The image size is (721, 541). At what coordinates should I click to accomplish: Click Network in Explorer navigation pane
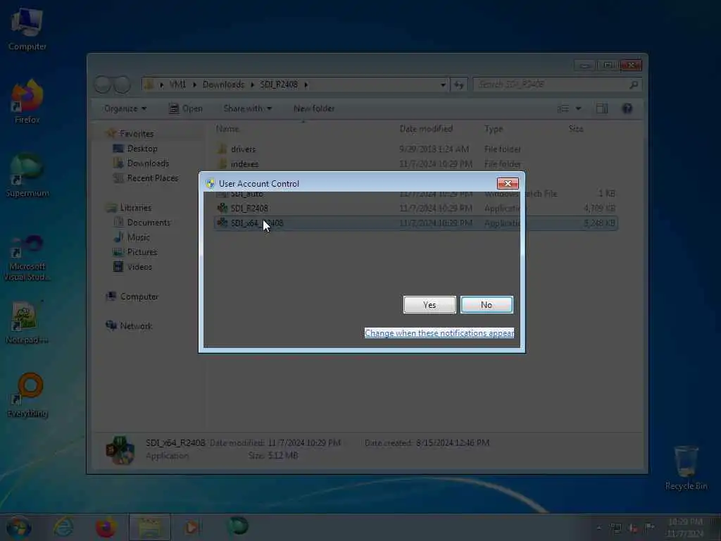coord(136,325)
